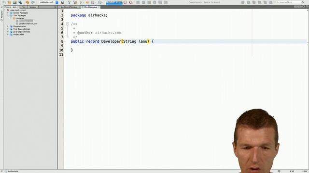Select the Java Dependencies tree item
This screenshot has width=309, height=173.
tap(22, 32)
